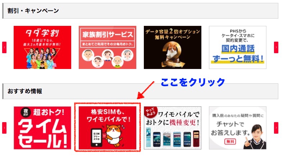Open the ワイモバイルで機種変更 banner
283x157 pixels.
point(173,128)
